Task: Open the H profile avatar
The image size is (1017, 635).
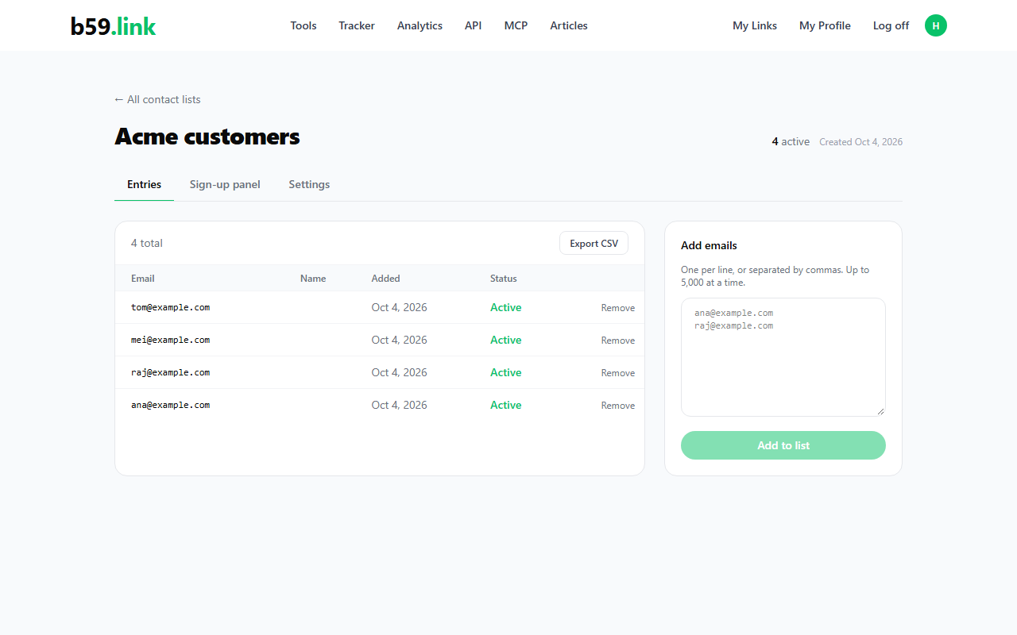Action: click(936, 25)
